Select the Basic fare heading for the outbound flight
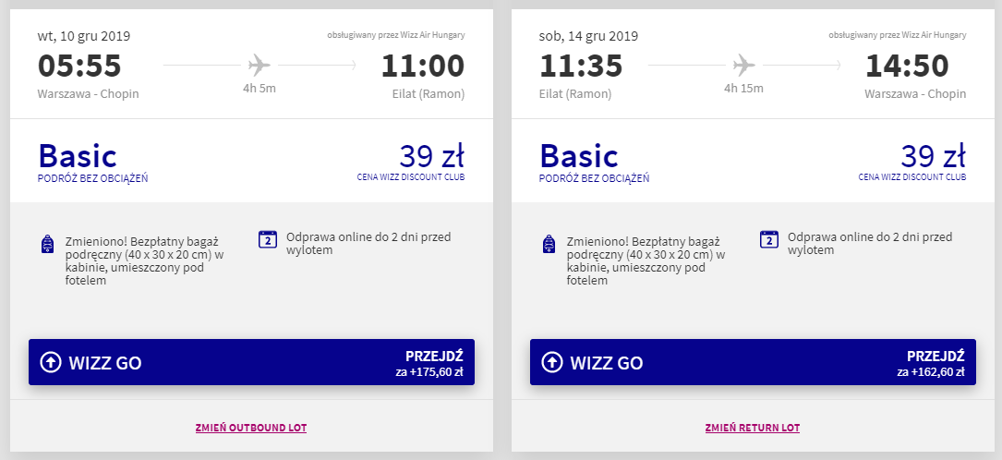Viewport: 1002px width, 460px height. [x=78, y=155]
